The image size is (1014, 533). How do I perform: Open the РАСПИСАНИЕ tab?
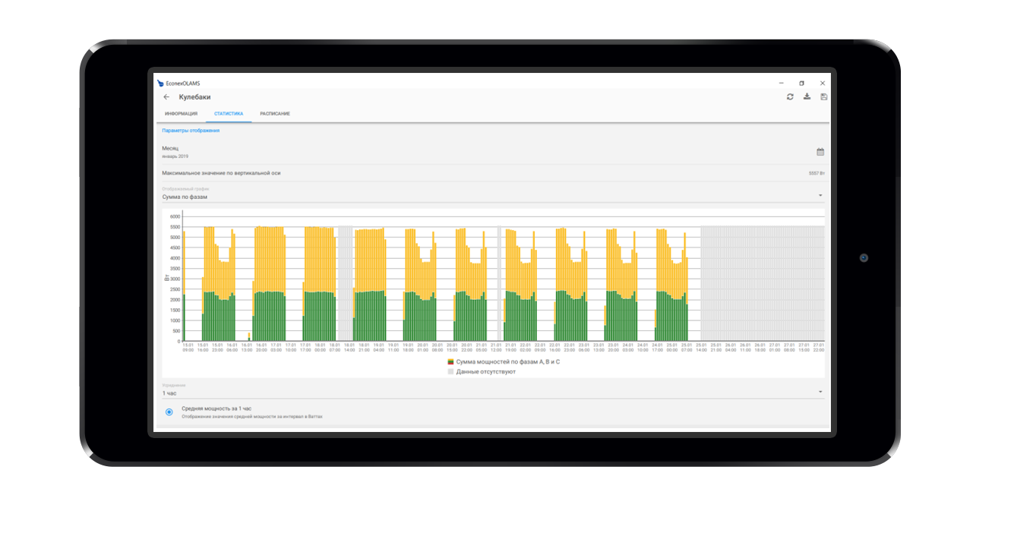[x=275, y=114]
